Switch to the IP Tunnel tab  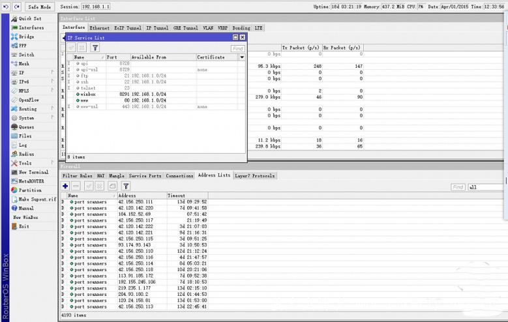(157, 28)
